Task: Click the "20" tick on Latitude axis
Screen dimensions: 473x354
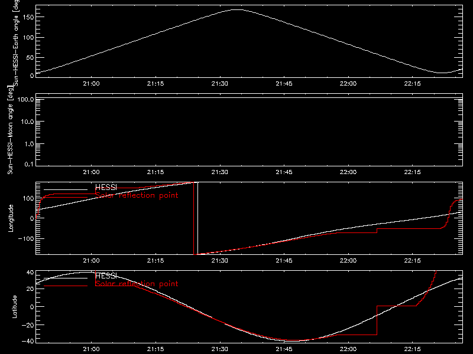Action: (30, 289)
